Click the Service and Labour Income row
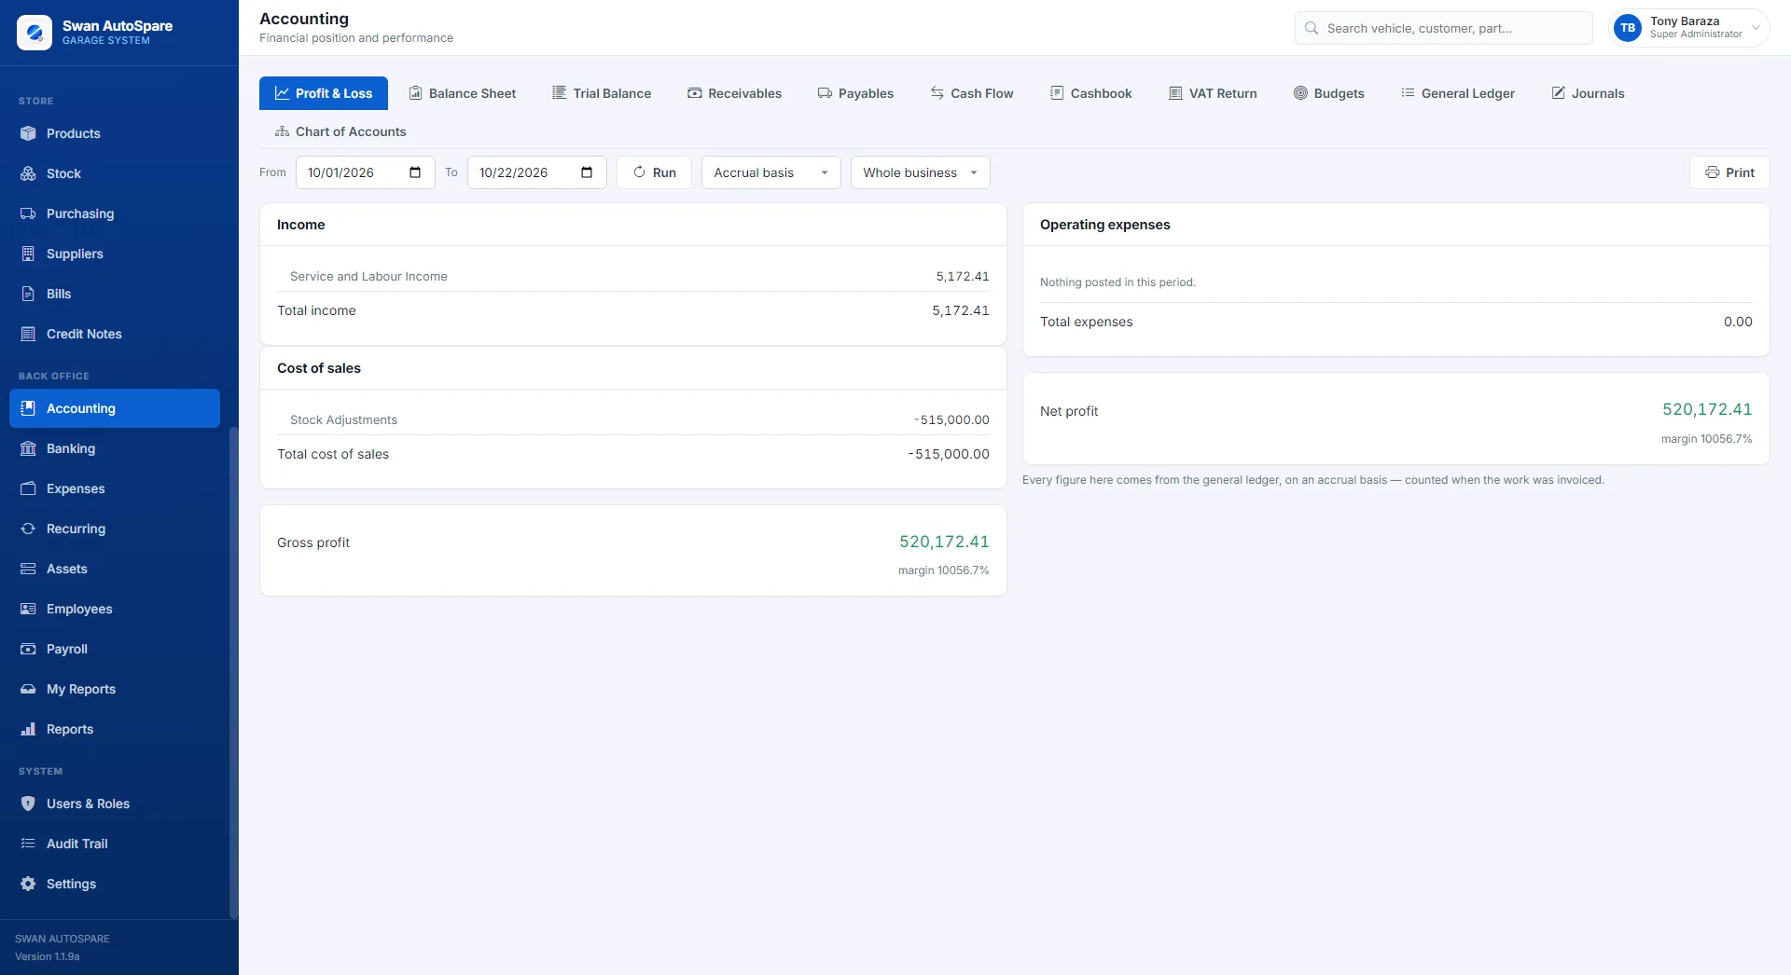Viewport: 1791px width, 975px height. [x=632, y=276]
